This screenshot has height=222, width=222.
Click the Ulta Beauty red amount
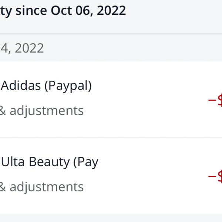point(215,176)
